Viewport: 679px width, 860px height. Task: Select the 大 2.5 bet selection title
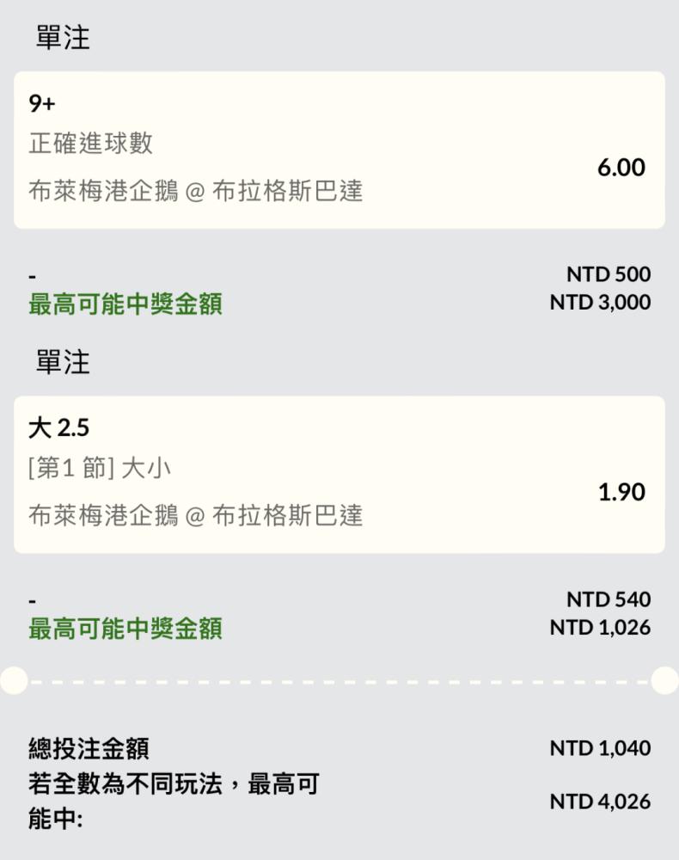59,428
